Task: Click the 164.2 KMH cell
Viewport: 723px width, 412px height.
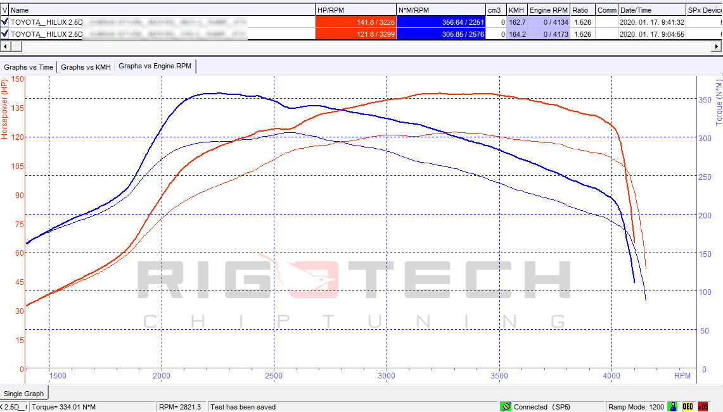Action: click(517, 34)
